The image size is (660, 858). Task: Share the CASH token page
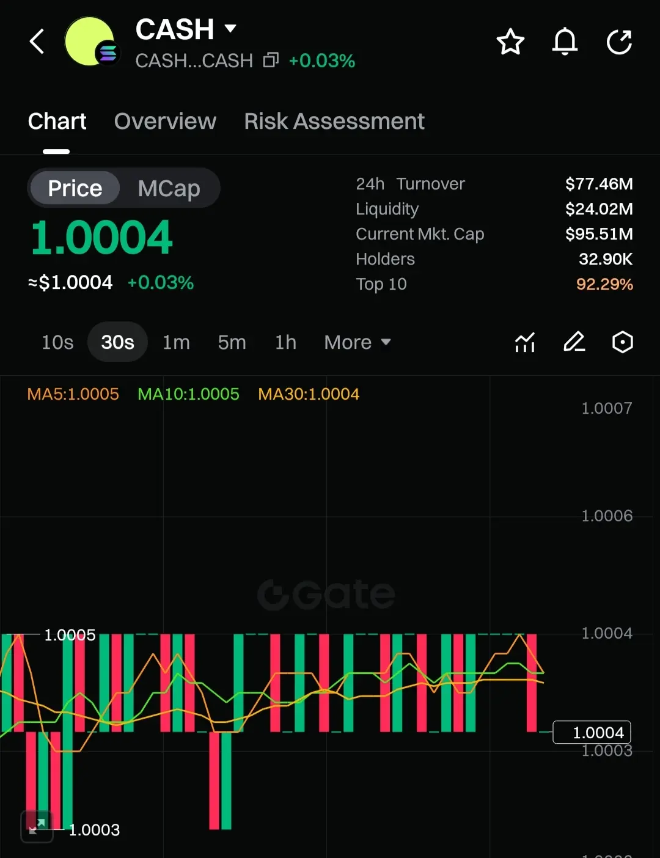click(x=619, y=42)
